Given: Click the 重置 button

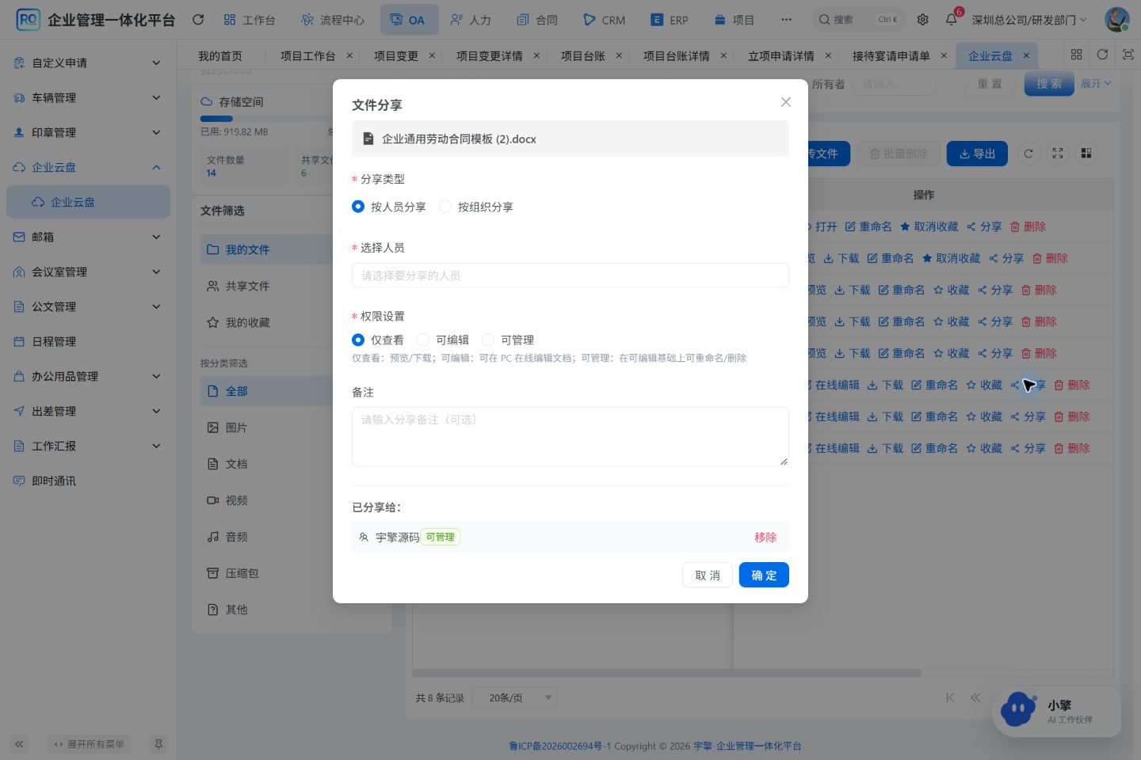Looking at the screenshot, I should pyautogui.click(x=990, y=83).
